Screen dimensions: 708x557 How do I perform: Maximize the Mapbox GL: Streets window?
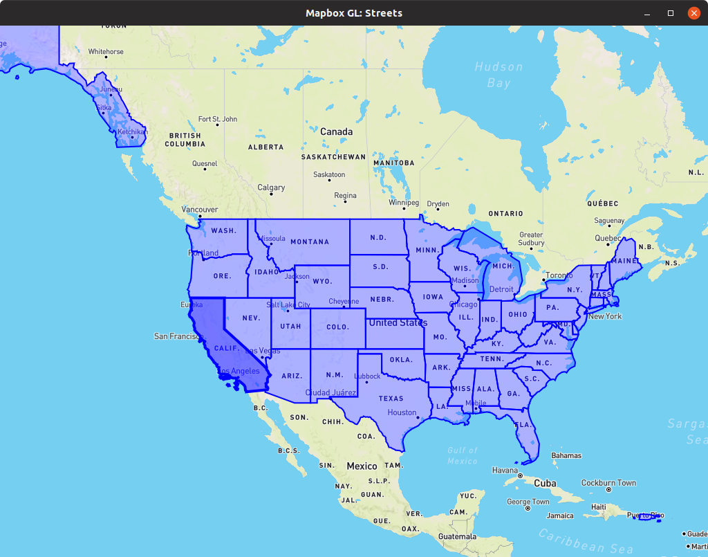coord(669,12)
